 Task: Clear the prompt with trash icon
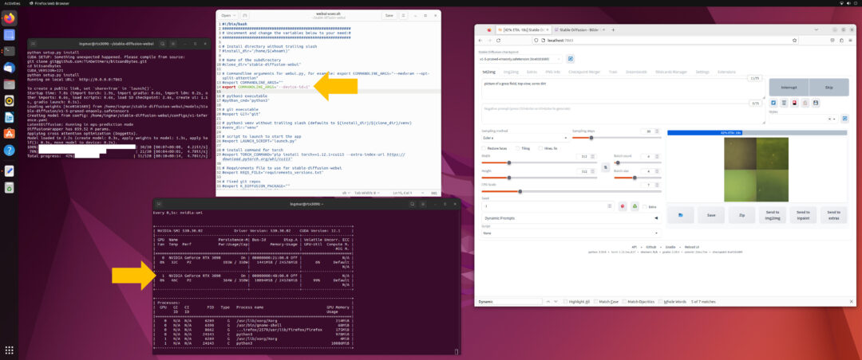pos(785,103)
